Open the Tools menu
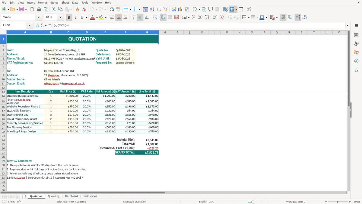 pyautogui.click(x=85, y=2)
